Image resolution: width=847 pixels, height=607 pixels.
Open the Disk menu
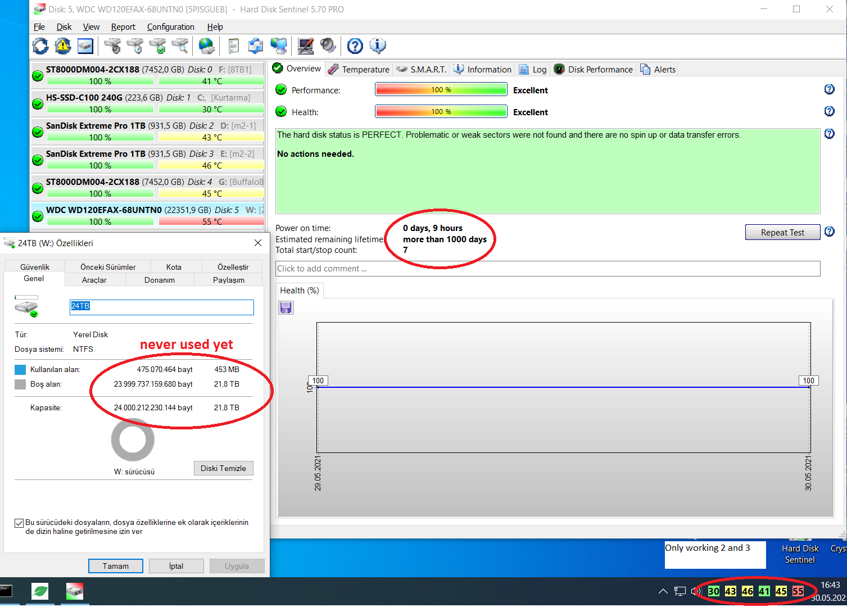click(64, 27)
